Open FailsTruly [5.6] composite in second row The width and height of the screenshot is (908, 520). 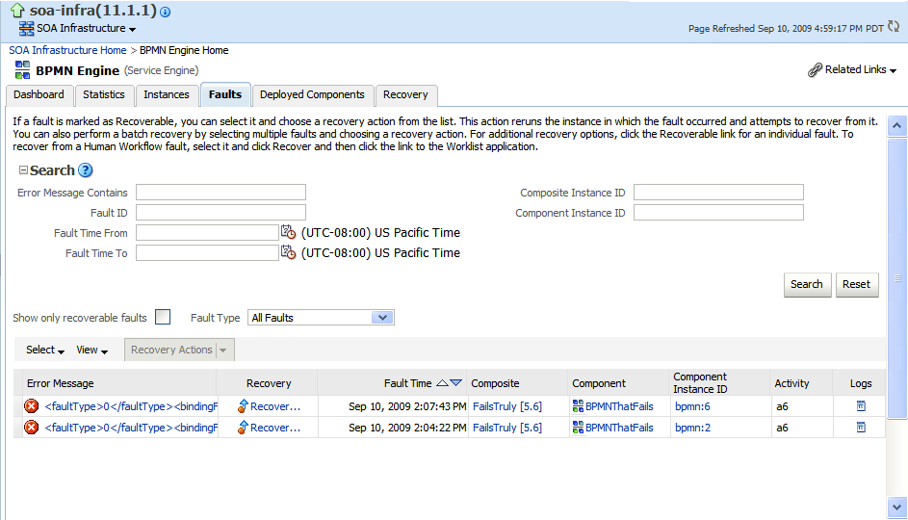507,428
